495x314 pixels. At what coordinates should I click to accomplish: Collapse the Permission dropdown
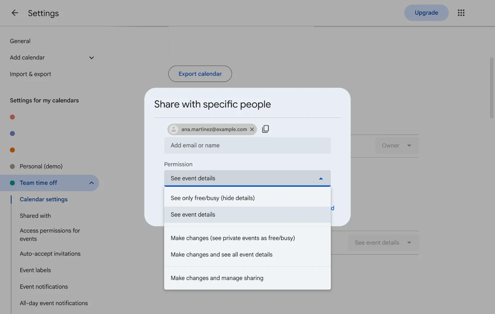[x=247, y=178]
